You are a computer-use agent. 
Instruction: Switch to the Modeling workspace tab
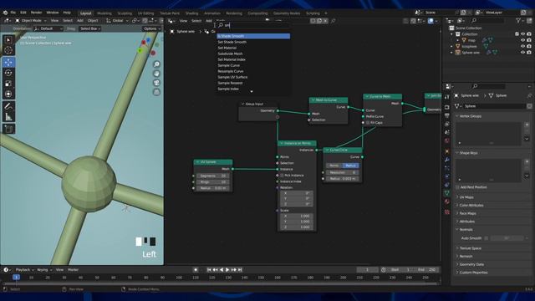tap(104, 13)
